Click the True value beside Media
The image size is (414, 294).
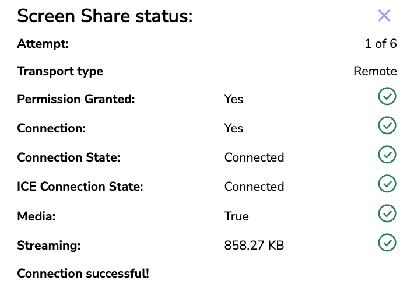point(237,216)
